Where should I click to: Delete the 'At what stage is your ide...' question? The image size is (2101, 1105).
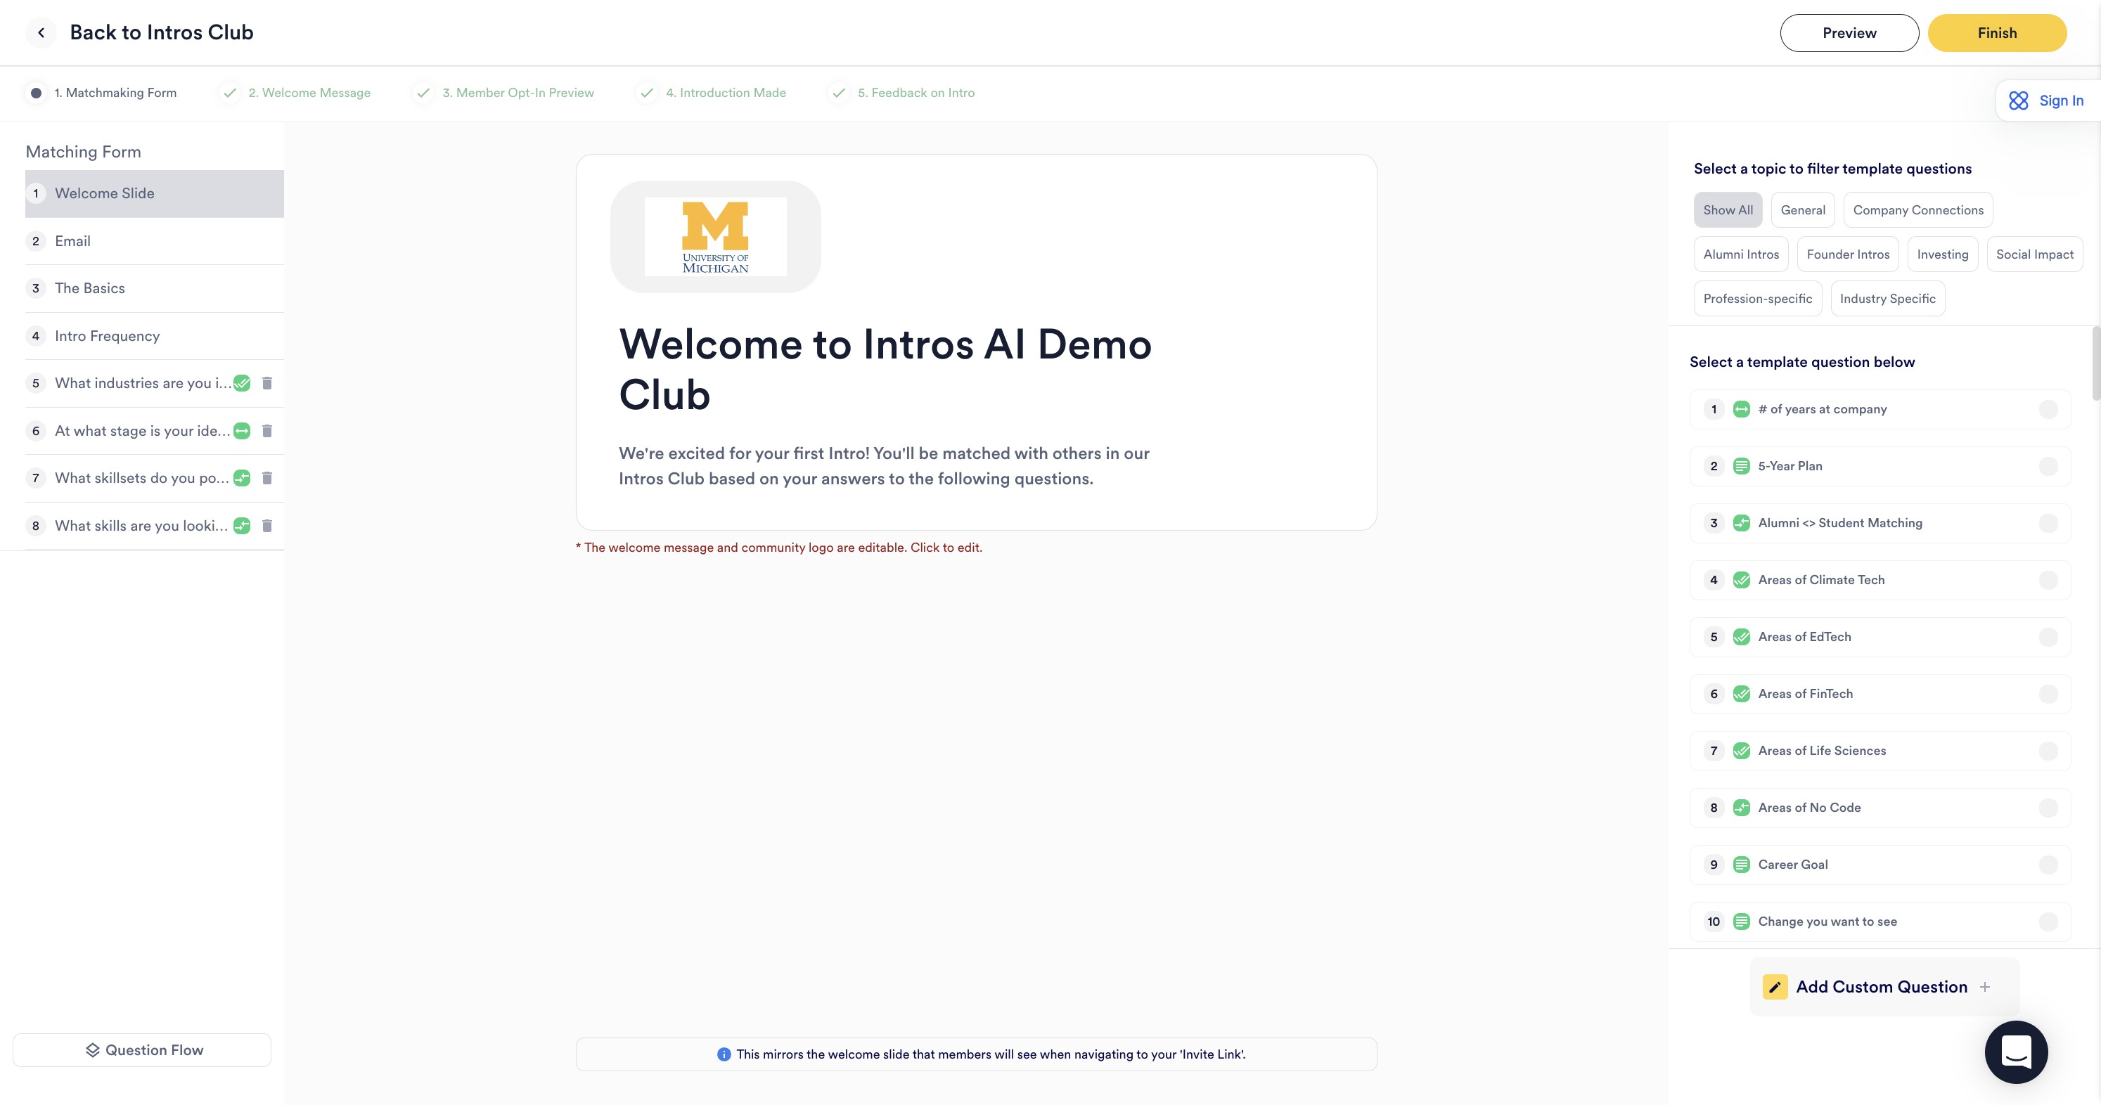(266, 431)
